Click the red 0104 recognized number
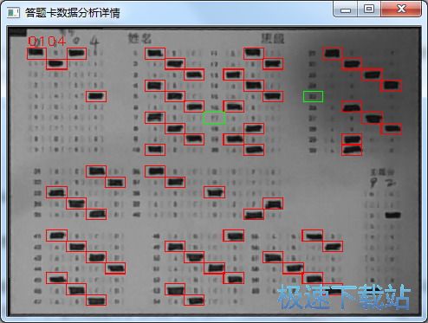Image resolution: width=428 pixels, height=323 pixels. click(47, 42)
